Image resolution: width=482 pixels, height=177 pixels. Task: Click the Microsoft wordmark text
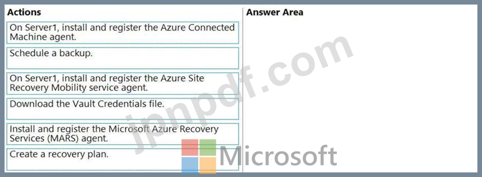click(x=278, y=155)
